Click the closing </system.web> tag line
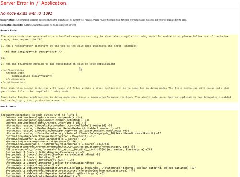 (x=15, y=79)
